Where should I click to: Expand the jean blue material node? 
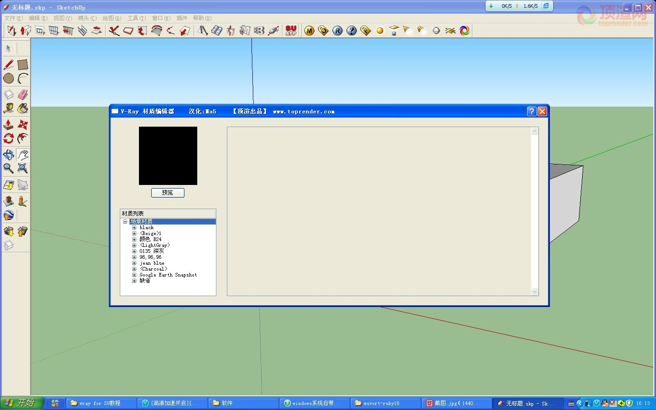tap(134, 263)
